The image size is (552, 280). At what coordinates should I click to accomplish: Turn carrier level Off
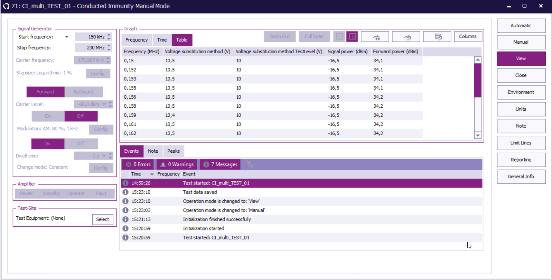pos(81,116)
